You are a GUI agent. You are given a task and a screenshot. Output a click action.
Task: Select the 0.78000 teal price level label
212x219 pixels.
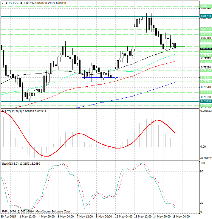click(x=206, y=101)
